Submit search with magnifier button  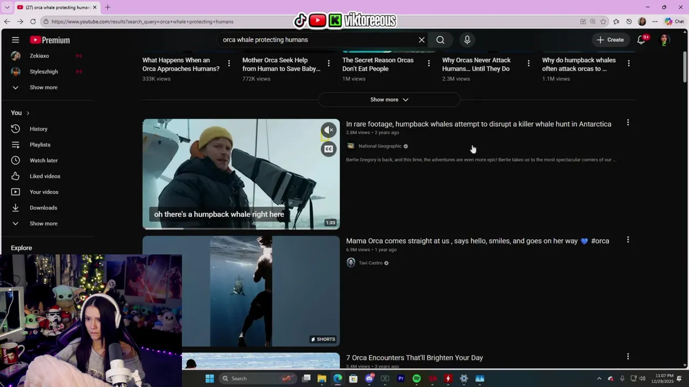(x=440, y=40)
